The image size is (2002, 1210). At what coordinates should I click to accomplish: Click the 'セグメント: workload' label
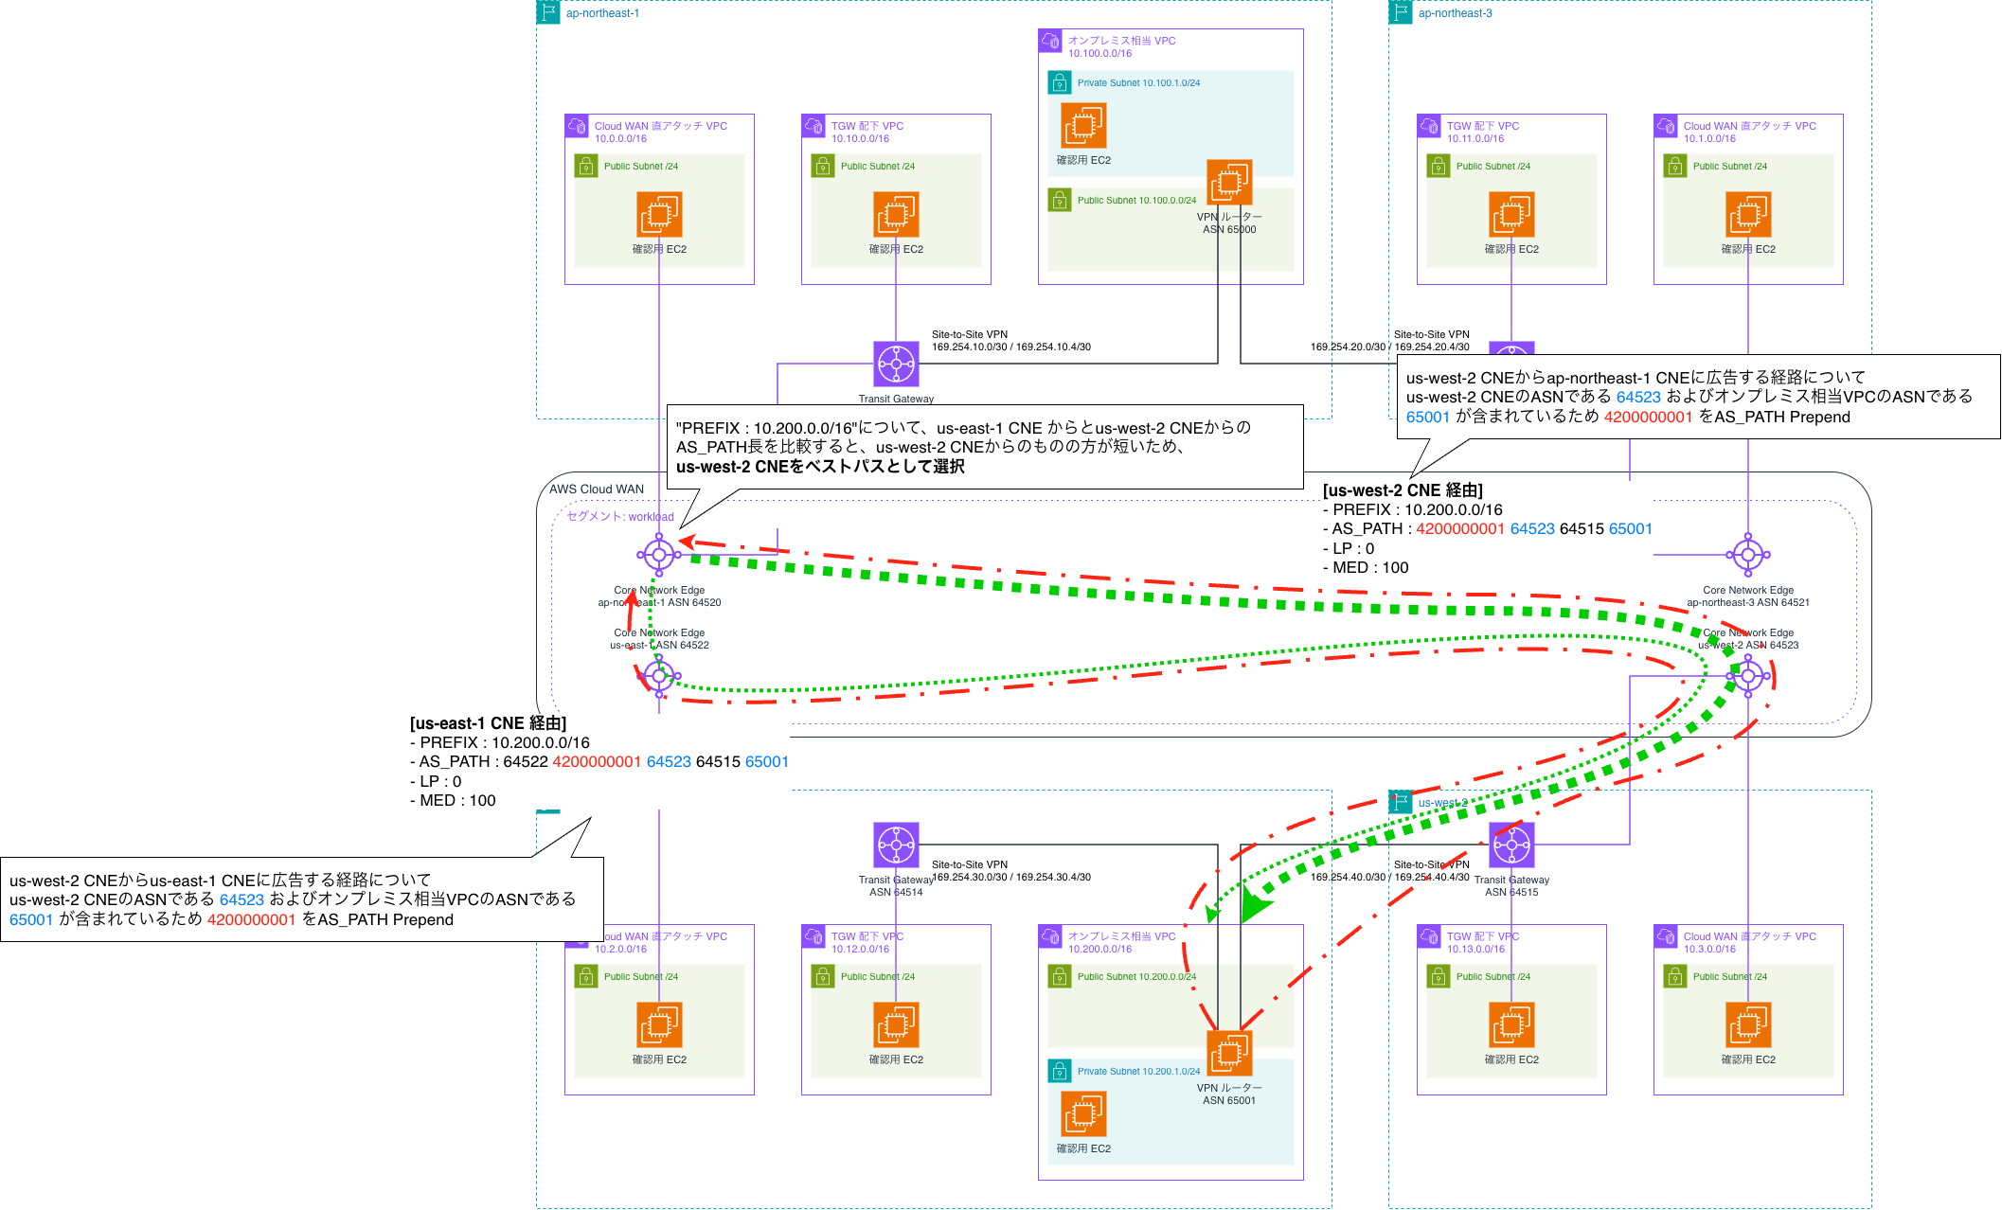(x=620, y=517)
